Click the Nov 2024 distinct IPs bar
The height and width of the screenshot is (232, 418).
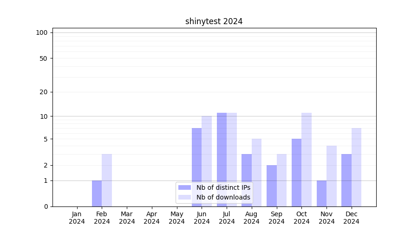pyautogui.click(x=321, y=193)
